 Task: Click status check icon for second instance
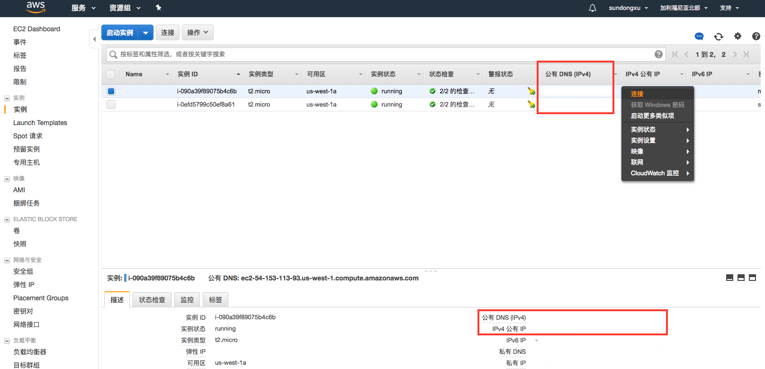coord(432,104)
